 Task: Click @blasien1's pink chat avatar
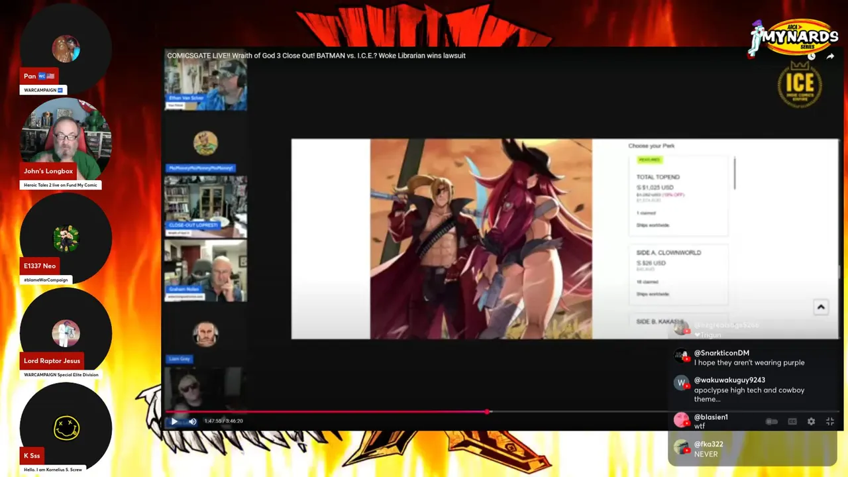682,420
